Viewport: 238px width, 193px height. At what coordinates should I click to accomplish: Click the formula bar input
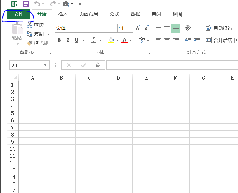click(x=172, y=65)
